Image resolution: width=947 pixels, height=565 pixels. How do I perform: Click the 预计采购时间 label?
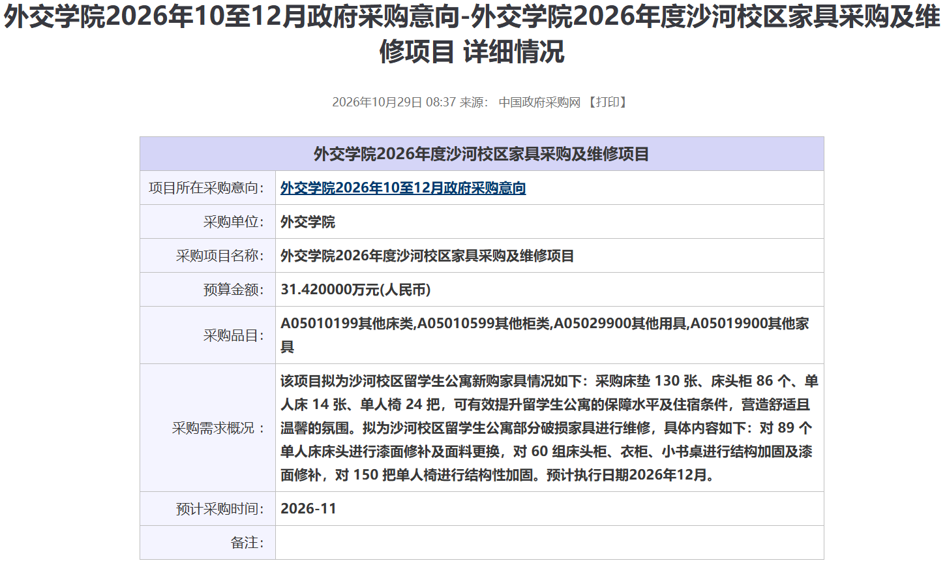tap(220, 509)
